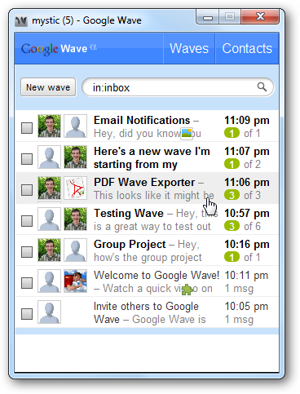Click the Wave window title bar icon

[21, 21]
